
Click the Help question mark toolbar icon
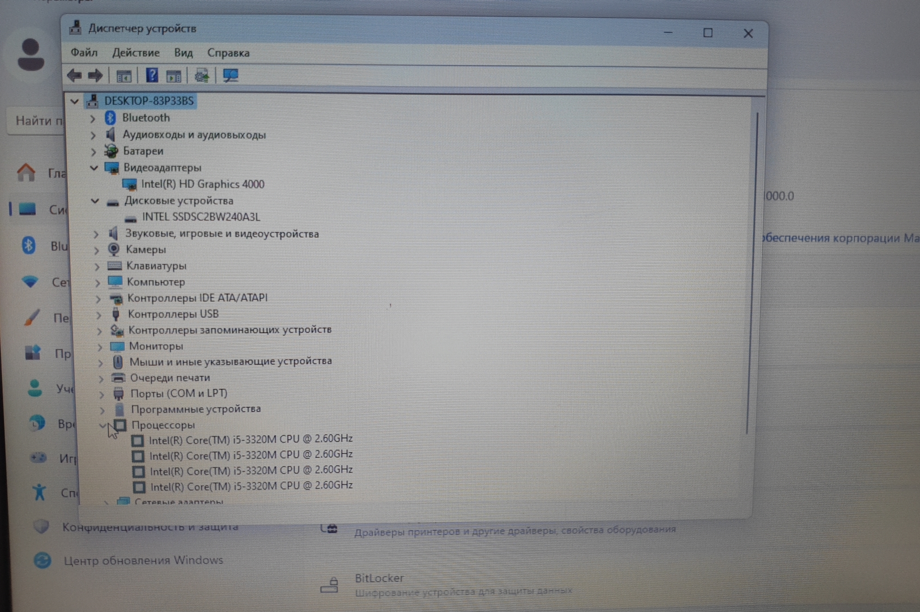[x=152, y=75]
